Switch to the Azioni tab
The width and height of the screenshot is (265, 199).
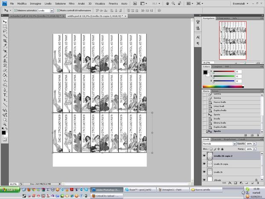pyautogui.click(x=215, y=91)
